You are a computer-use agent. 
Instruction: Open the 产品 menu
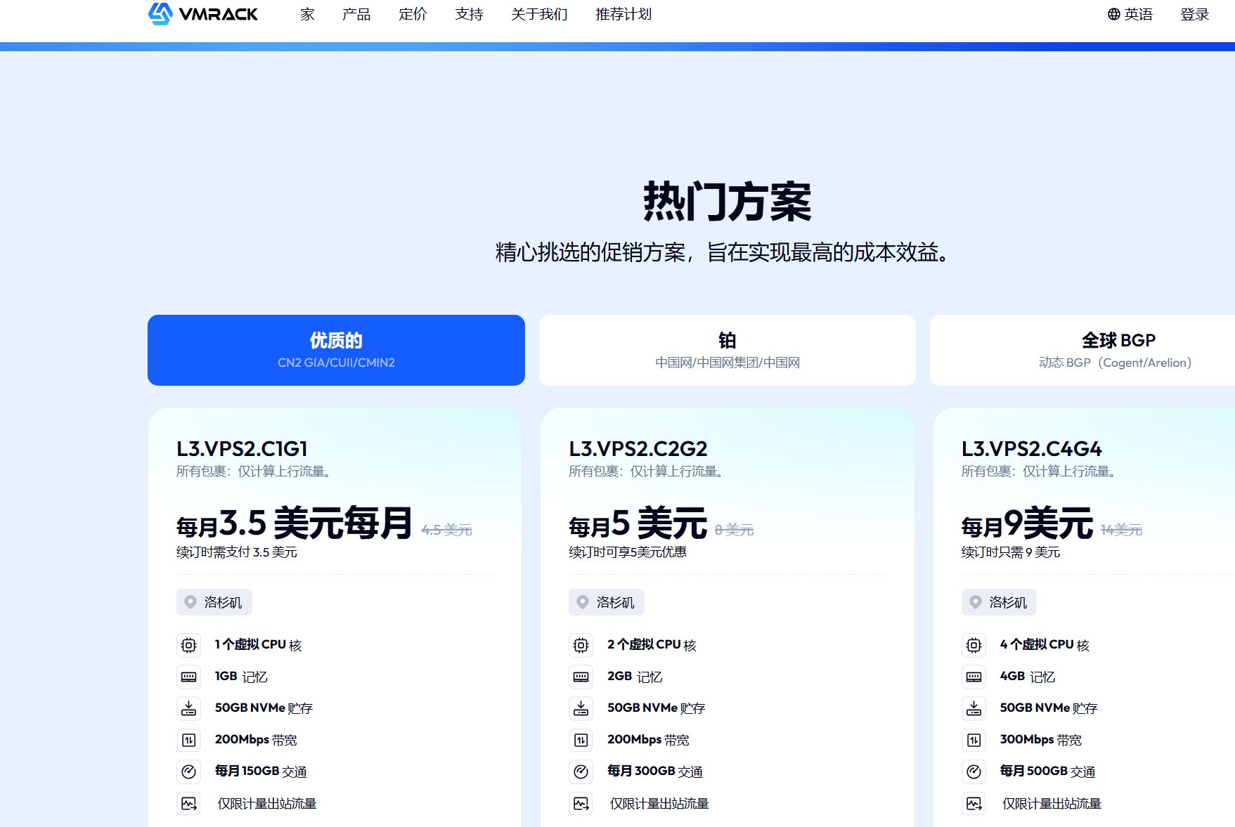tap(356, 14)
